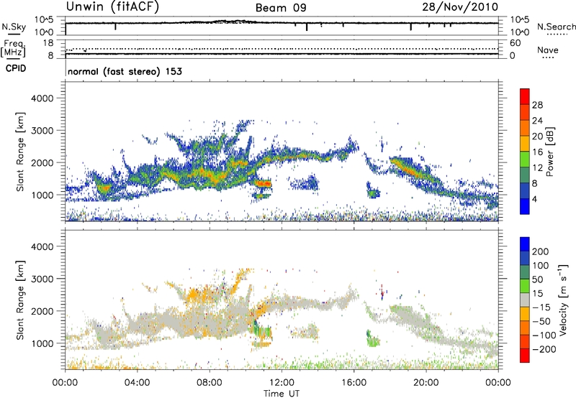The width and height of the screenshot is (576, 398).
Task: Click the 'N.Sky' axis label
Action: point(14,27)
